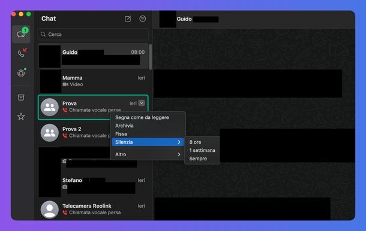The height and width of the screenshot is (231, 366).
Task: Click the Prova 2 group avatar
Action: 49,133
